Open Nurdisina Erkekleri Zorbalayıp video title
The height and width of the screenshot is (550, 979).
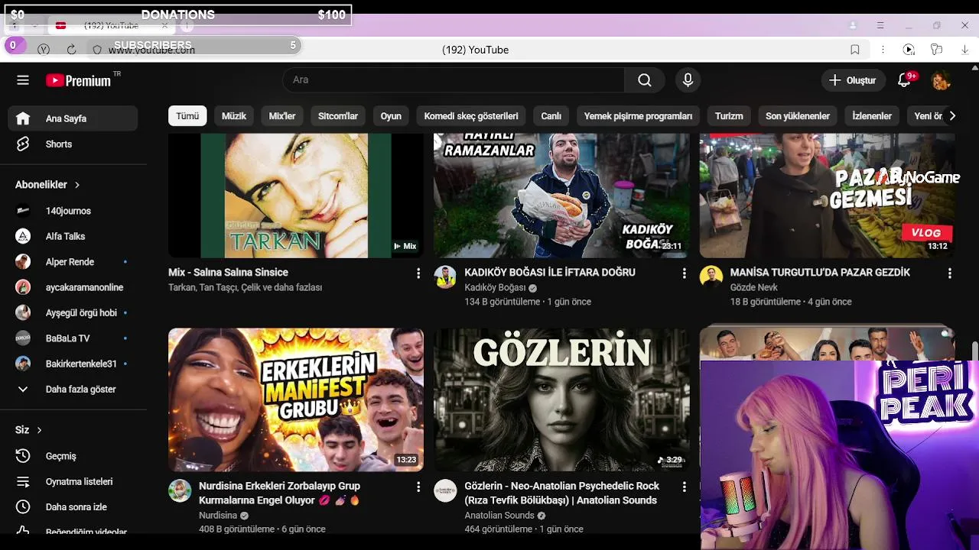click(279, 493)
